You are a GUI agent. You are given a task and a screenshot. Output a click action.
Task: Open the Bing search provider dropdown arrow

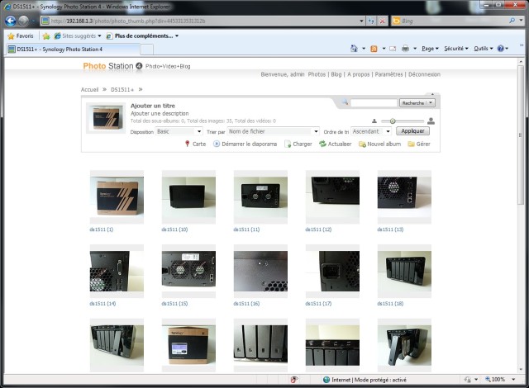pyautogui.click(x=521, y=21)
